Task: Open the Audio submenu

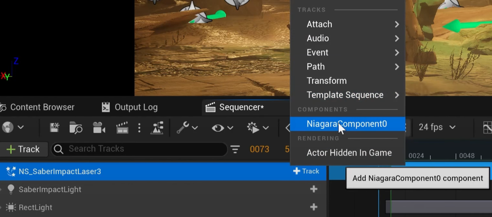Action: [x=347, y=39]
